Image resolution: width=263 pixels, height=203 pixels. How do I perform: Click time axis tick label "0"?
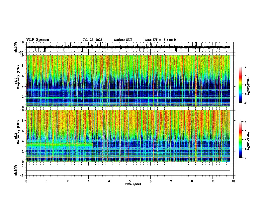[x=26, y=181]
